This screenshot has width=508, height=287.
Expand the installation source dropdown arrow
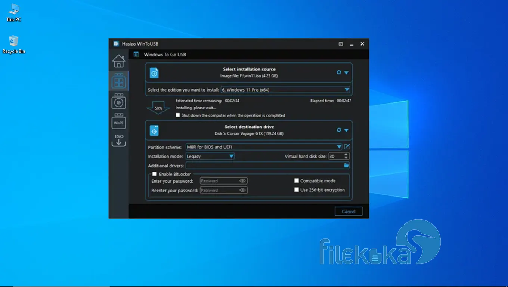346,73
